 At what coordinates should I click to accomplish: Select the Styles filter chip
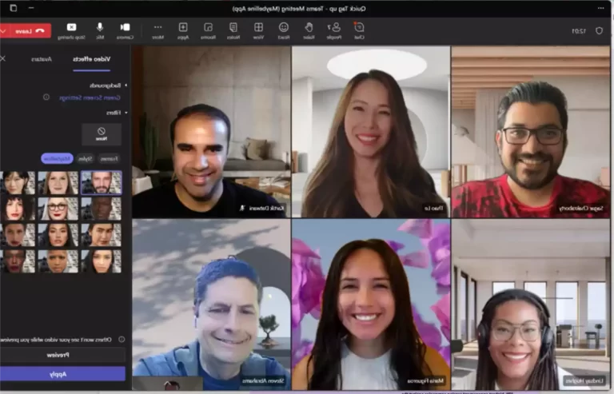coord(85,158)
